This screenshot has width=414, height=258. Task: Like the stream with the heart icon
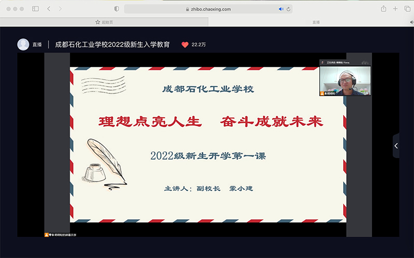pyautogui.click(x=185, y=45)
